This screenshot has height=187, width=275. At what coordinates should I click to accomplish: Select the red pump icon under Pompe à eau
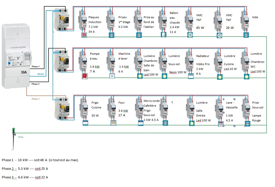point(85,76)
